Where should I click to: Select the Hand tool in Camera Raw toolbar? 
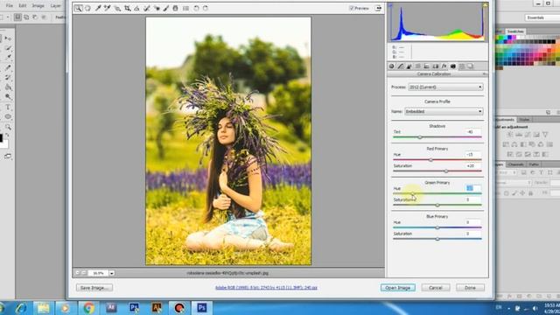(x=87, y=8)
